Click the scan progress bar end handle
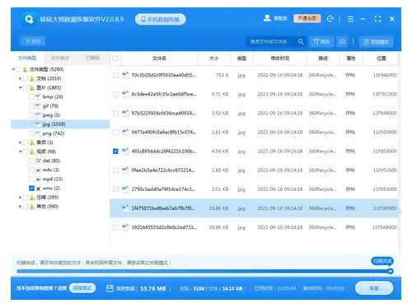 (x=391, y=271)
